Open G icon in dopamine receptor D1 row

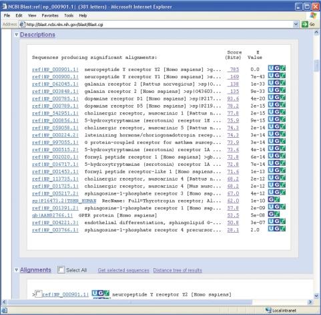point(276,98)
